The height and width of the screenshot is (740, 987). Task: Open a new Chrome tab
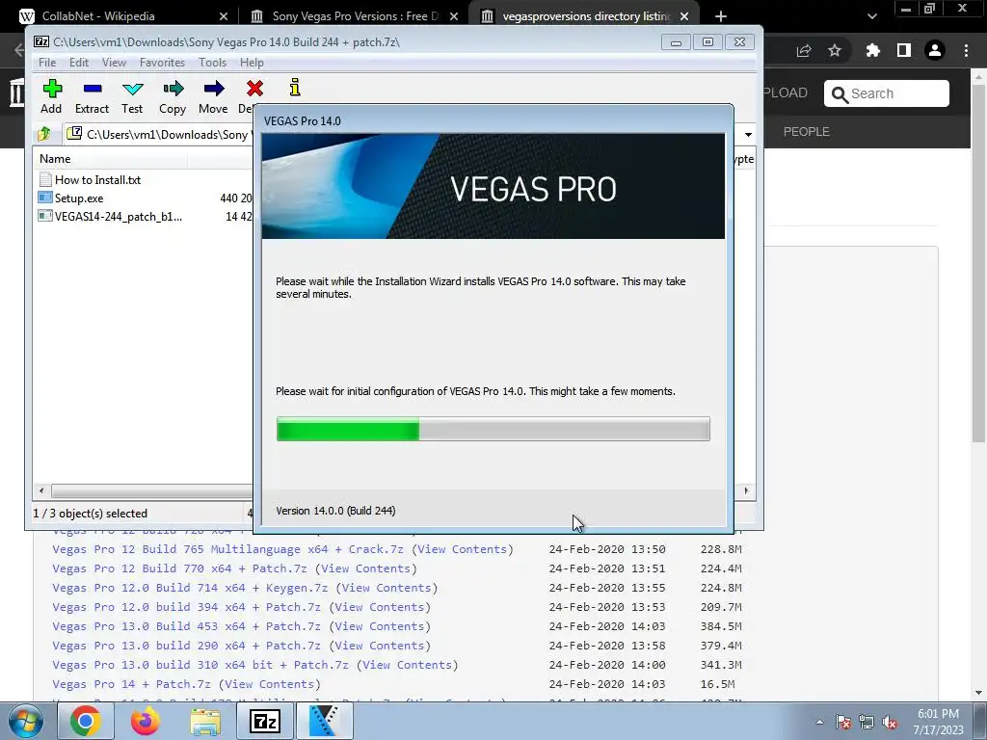click(721, 15)
